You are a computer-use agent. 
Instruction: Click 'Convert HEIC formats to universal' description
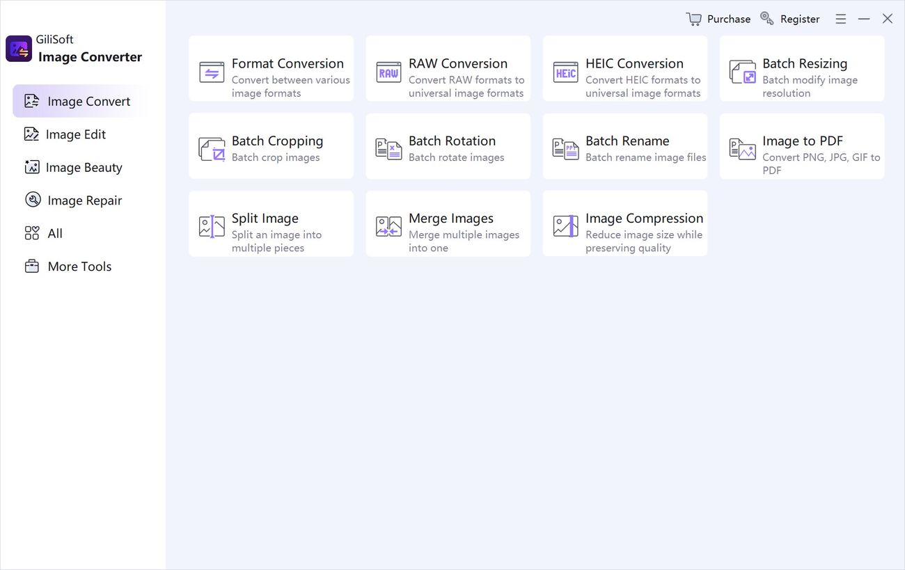pyautogui.click(x=643, y=86)
